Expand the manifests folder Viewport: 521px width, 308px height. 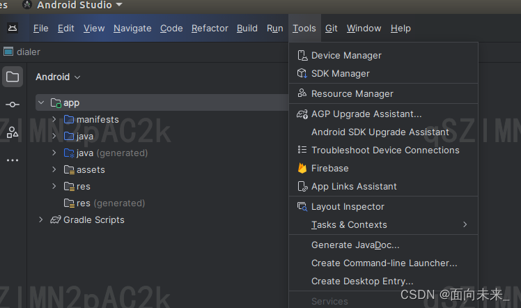click(x=54, y=119)
